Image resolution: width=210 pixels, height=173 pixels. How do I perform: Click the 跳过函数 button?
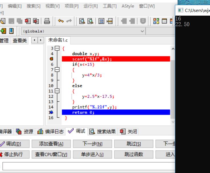134,155
